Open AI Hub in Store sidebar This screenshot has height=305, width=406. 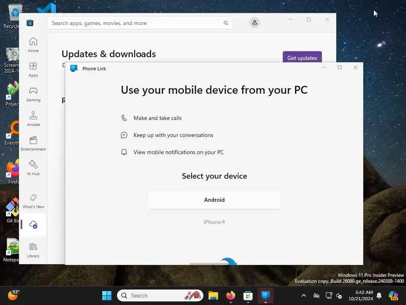pyautogui.click(x=33, y=168)
